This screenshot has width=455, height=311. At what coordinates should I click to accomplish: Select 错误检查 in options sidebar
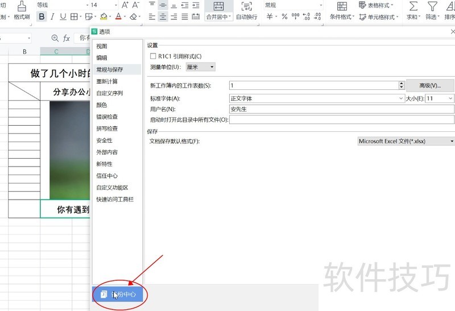pyautogui.click(x=107, y=117)
